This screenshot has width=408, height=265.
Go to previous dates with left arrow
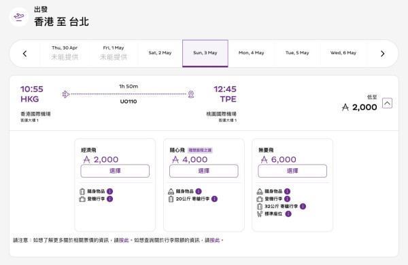pos(24,54)
